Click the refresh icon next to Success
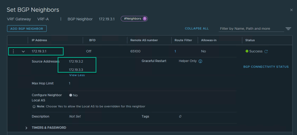The width and height of the screenshot is (297, 135). pyautogui.click(x=266, y=51)
